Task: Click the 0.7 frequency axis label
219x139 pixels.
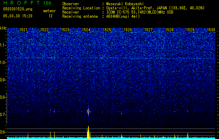Action: [x=3, y=115]
